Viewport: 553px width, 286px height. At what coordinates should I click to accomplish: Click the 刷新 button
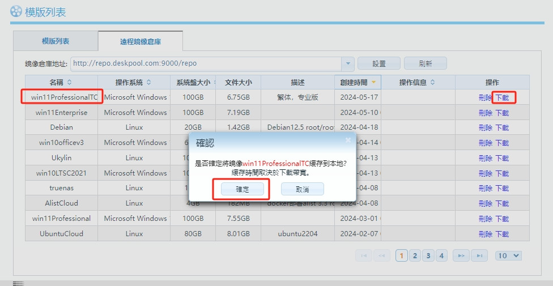click(426, 64)
